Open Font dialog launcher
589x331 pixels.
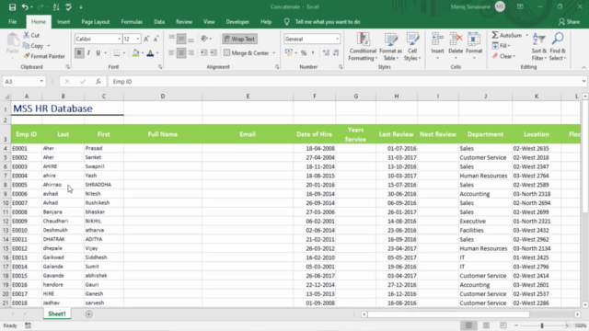pyautogui.click(x=160, y=67)
